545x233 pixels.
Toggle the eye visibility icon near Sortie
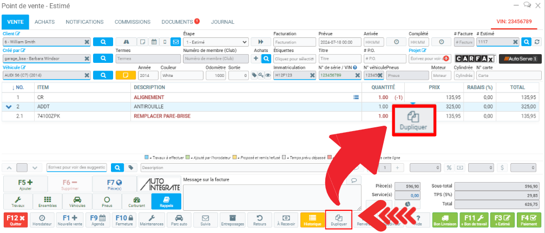point(268,75)
